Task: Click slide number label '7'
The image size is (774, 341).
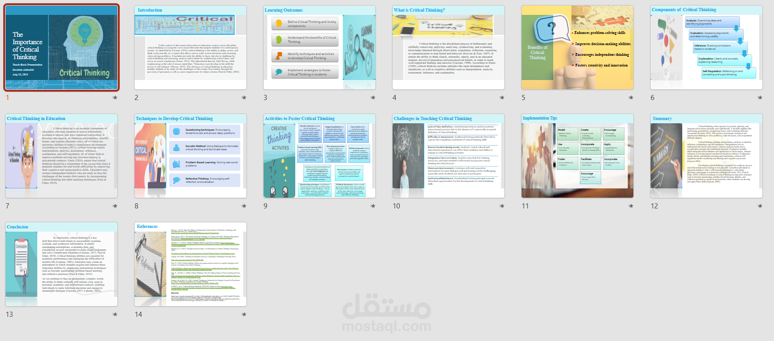Action: click(7, 206)
